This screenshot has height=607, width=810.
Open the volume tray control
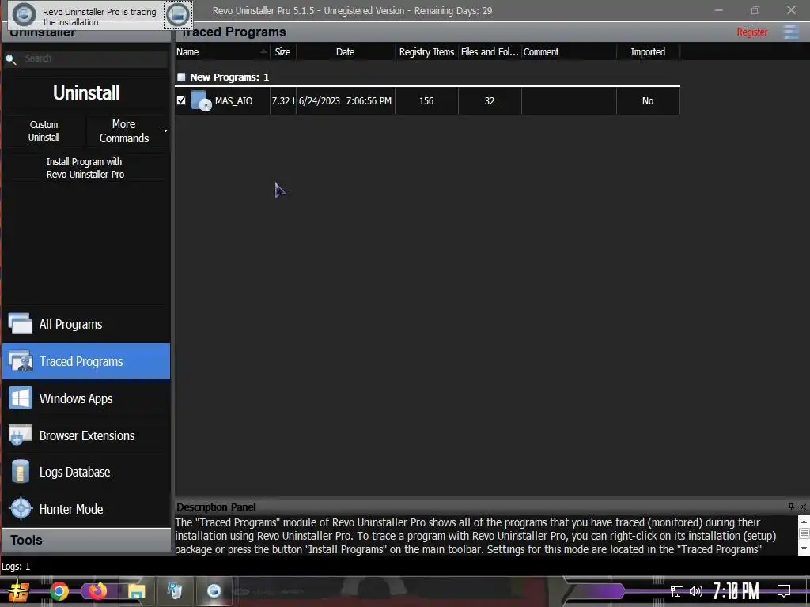point(696,591)
